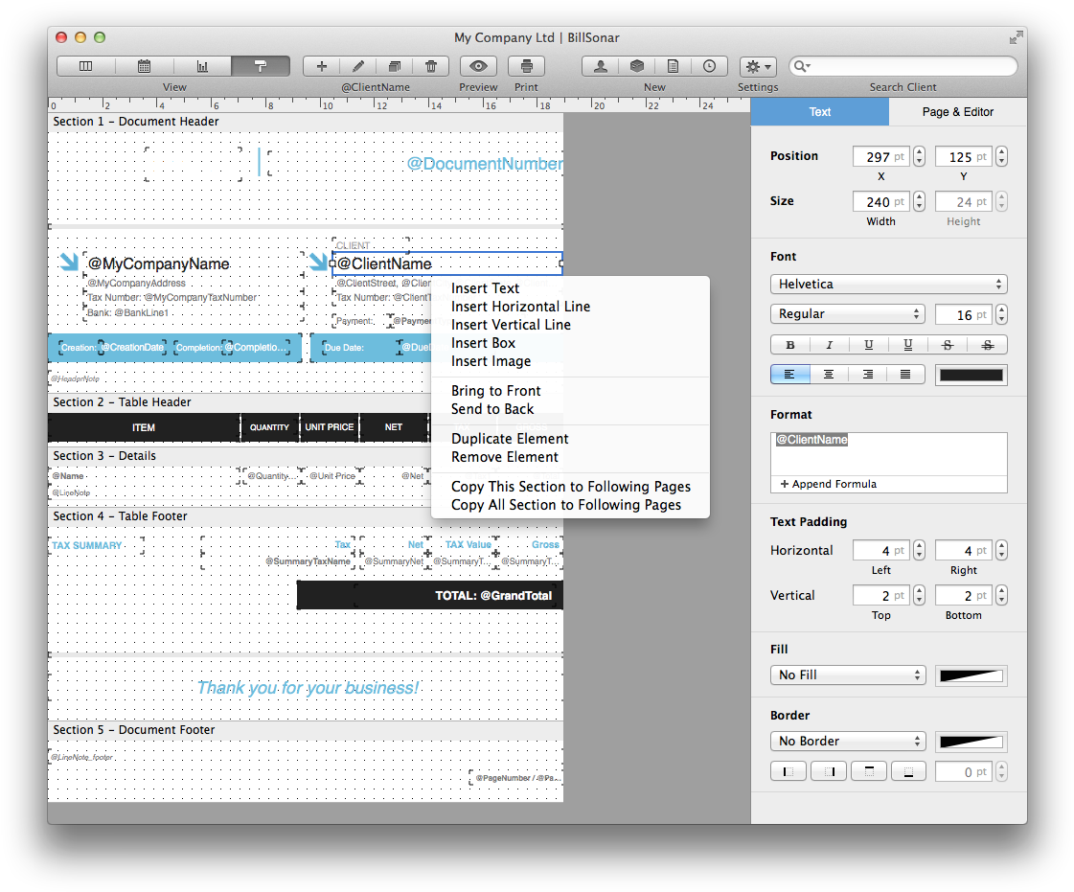Switch to the calendar view icon
1074x892 pixels.
tap(145, 65)
